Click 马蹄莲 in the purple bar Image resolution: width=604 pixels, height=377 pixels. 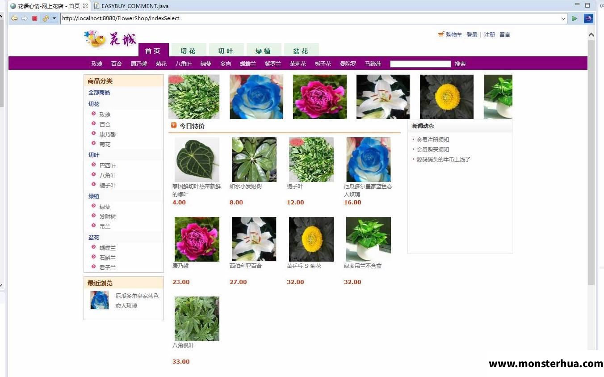[373, 64]
